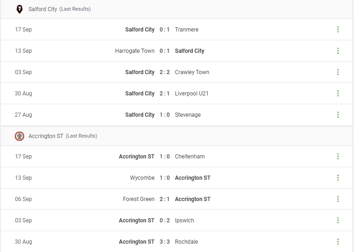This screenshot has width=354, height=252.
Task: Open three-dot menu for Wycombe match
Action: point(338,178)
